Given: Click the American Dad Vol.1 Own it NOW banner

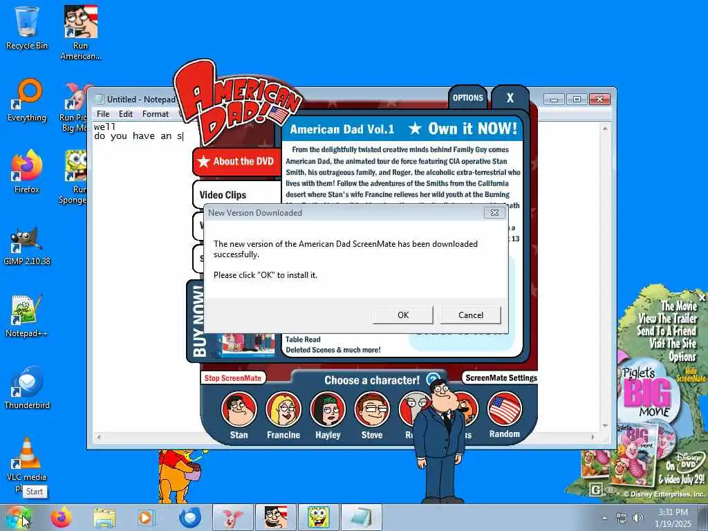Looking at the screenshot, I should tap(403, 129).
